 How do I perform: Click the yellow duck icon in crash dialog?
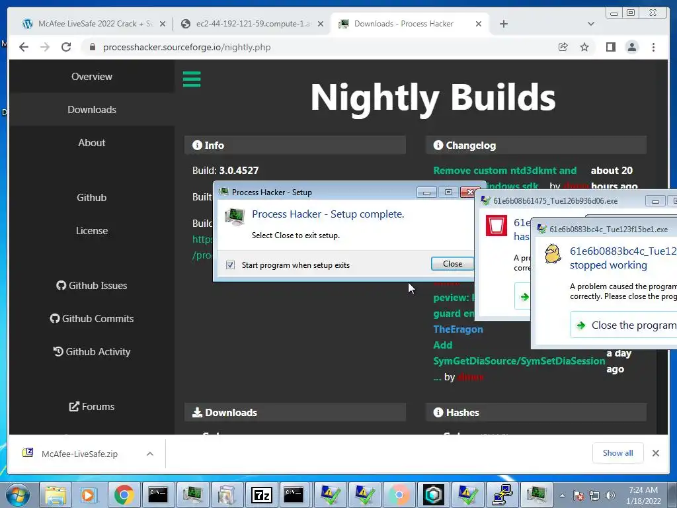coord(553,254)
